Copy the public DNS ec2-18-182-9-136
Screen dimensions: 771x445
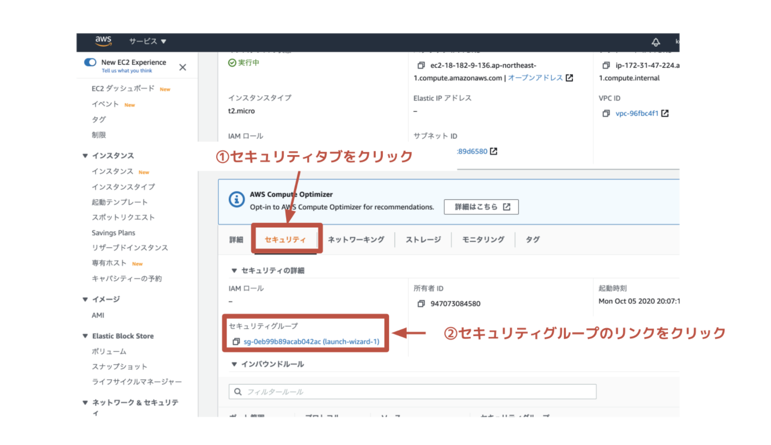tap(421, 65)
